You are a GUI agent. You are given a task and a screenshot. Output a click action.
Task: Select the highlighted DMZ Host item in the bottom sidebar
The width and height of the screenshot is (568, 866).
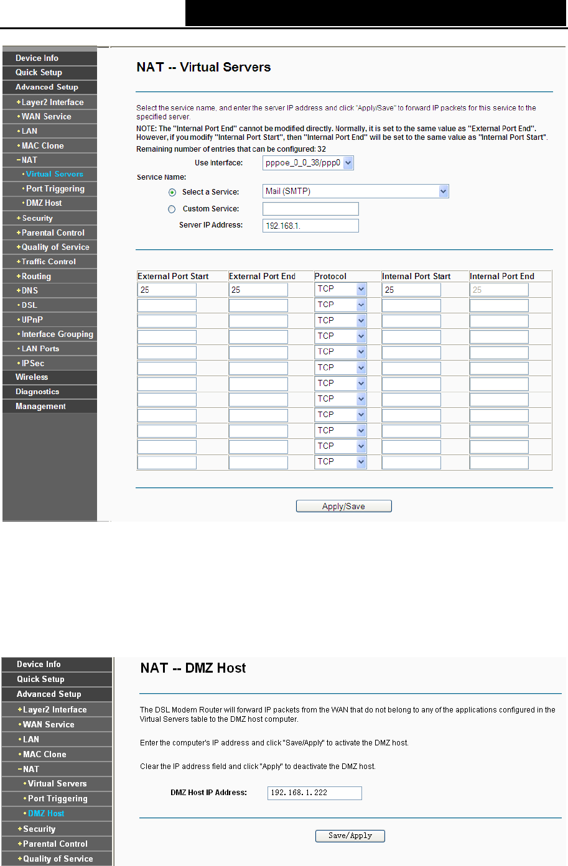[x=46, y=813]
